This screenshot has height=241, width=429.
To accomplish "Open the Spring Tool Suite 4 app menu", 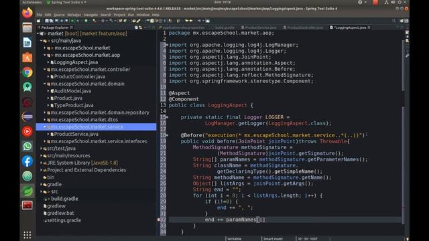I will [x=66, y=2].
